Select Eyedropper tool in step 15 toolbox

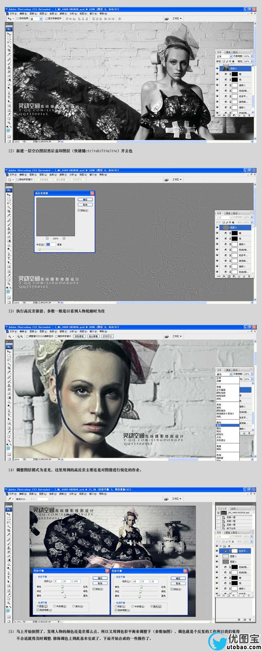pyautogui.click(x=9, y=594)
